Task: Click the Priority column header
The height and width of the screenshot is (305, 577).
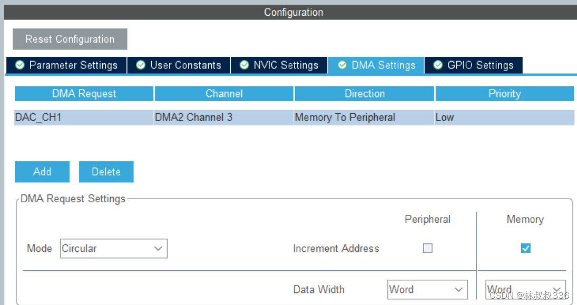Action: [504, 93]
